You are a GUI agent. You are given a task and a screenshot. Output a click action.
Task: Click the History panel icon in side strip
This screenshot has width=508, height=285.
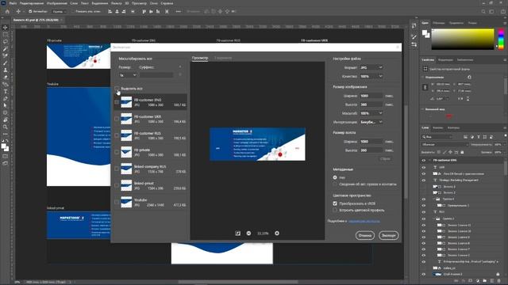click(414, 26)
